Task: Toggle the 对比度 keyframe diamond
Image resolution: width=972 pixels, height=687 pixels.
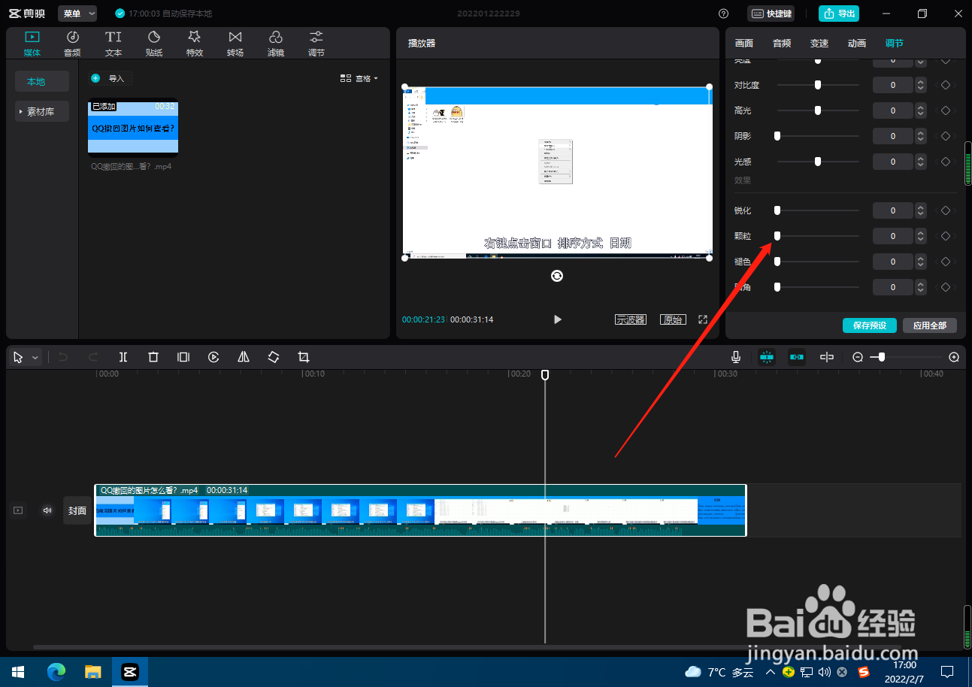Action: point(946,85)
